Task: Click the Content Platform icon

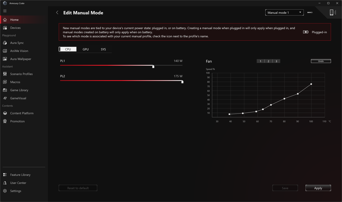Action: pyautogui.click(x=5, y=113)
